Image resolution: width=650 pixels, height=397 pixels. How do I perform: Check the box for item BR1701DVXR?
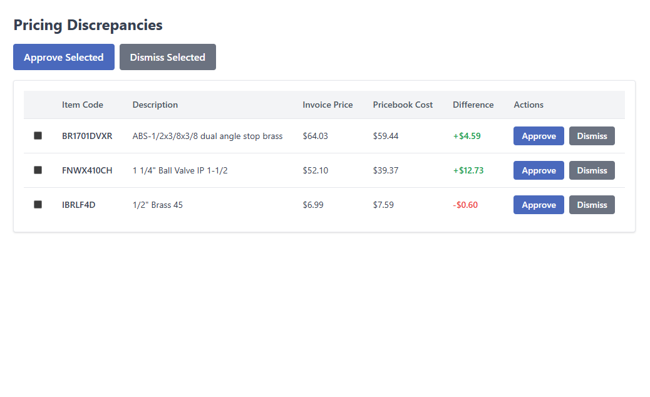(38, 136)
